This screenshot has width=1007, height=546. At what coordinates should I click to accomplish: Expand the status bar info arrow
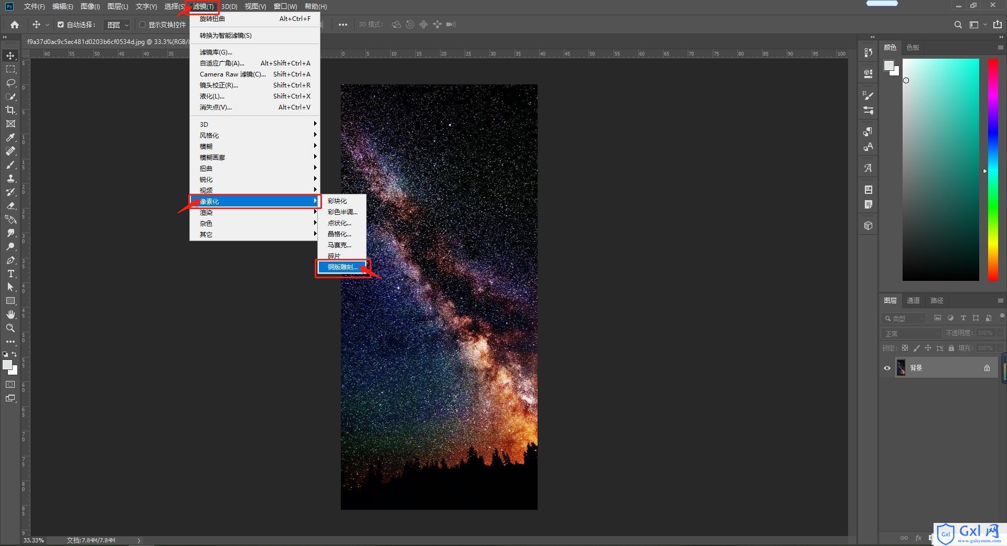point(139,540)
